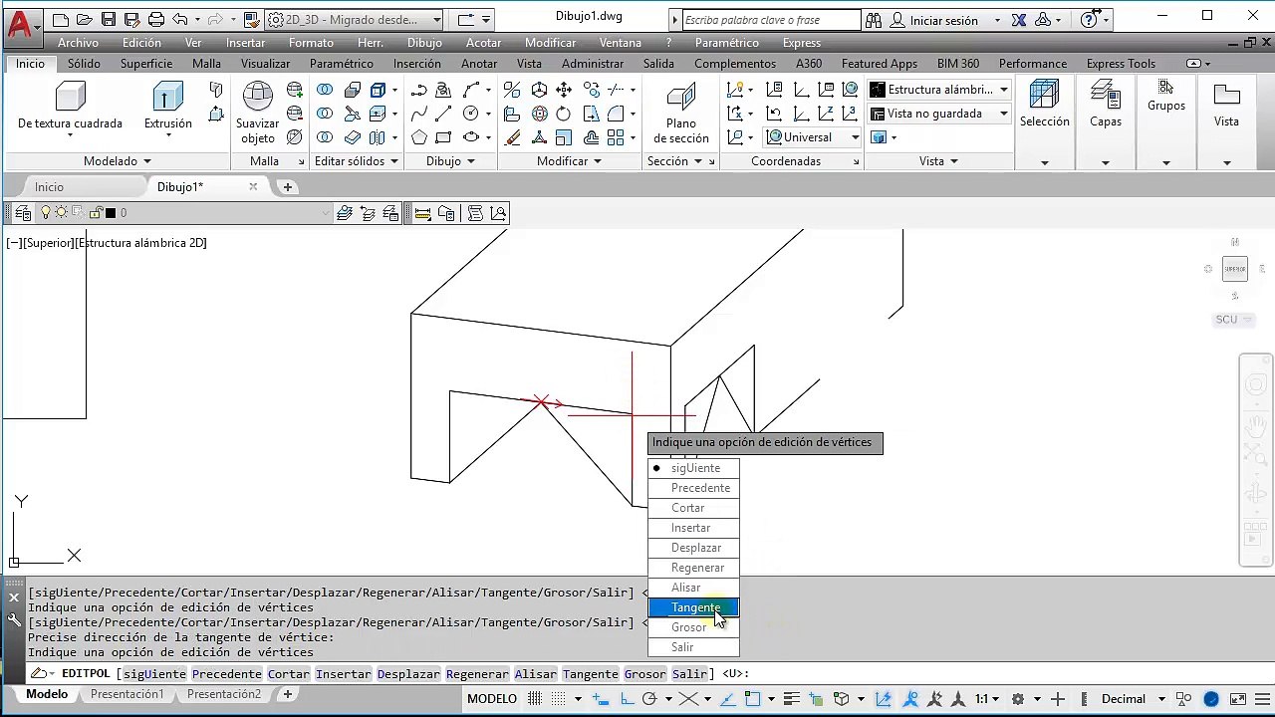Viewport: 1275px width, 717px height.
Task: Click the search binoculars icon
Action: pos(874,20)
